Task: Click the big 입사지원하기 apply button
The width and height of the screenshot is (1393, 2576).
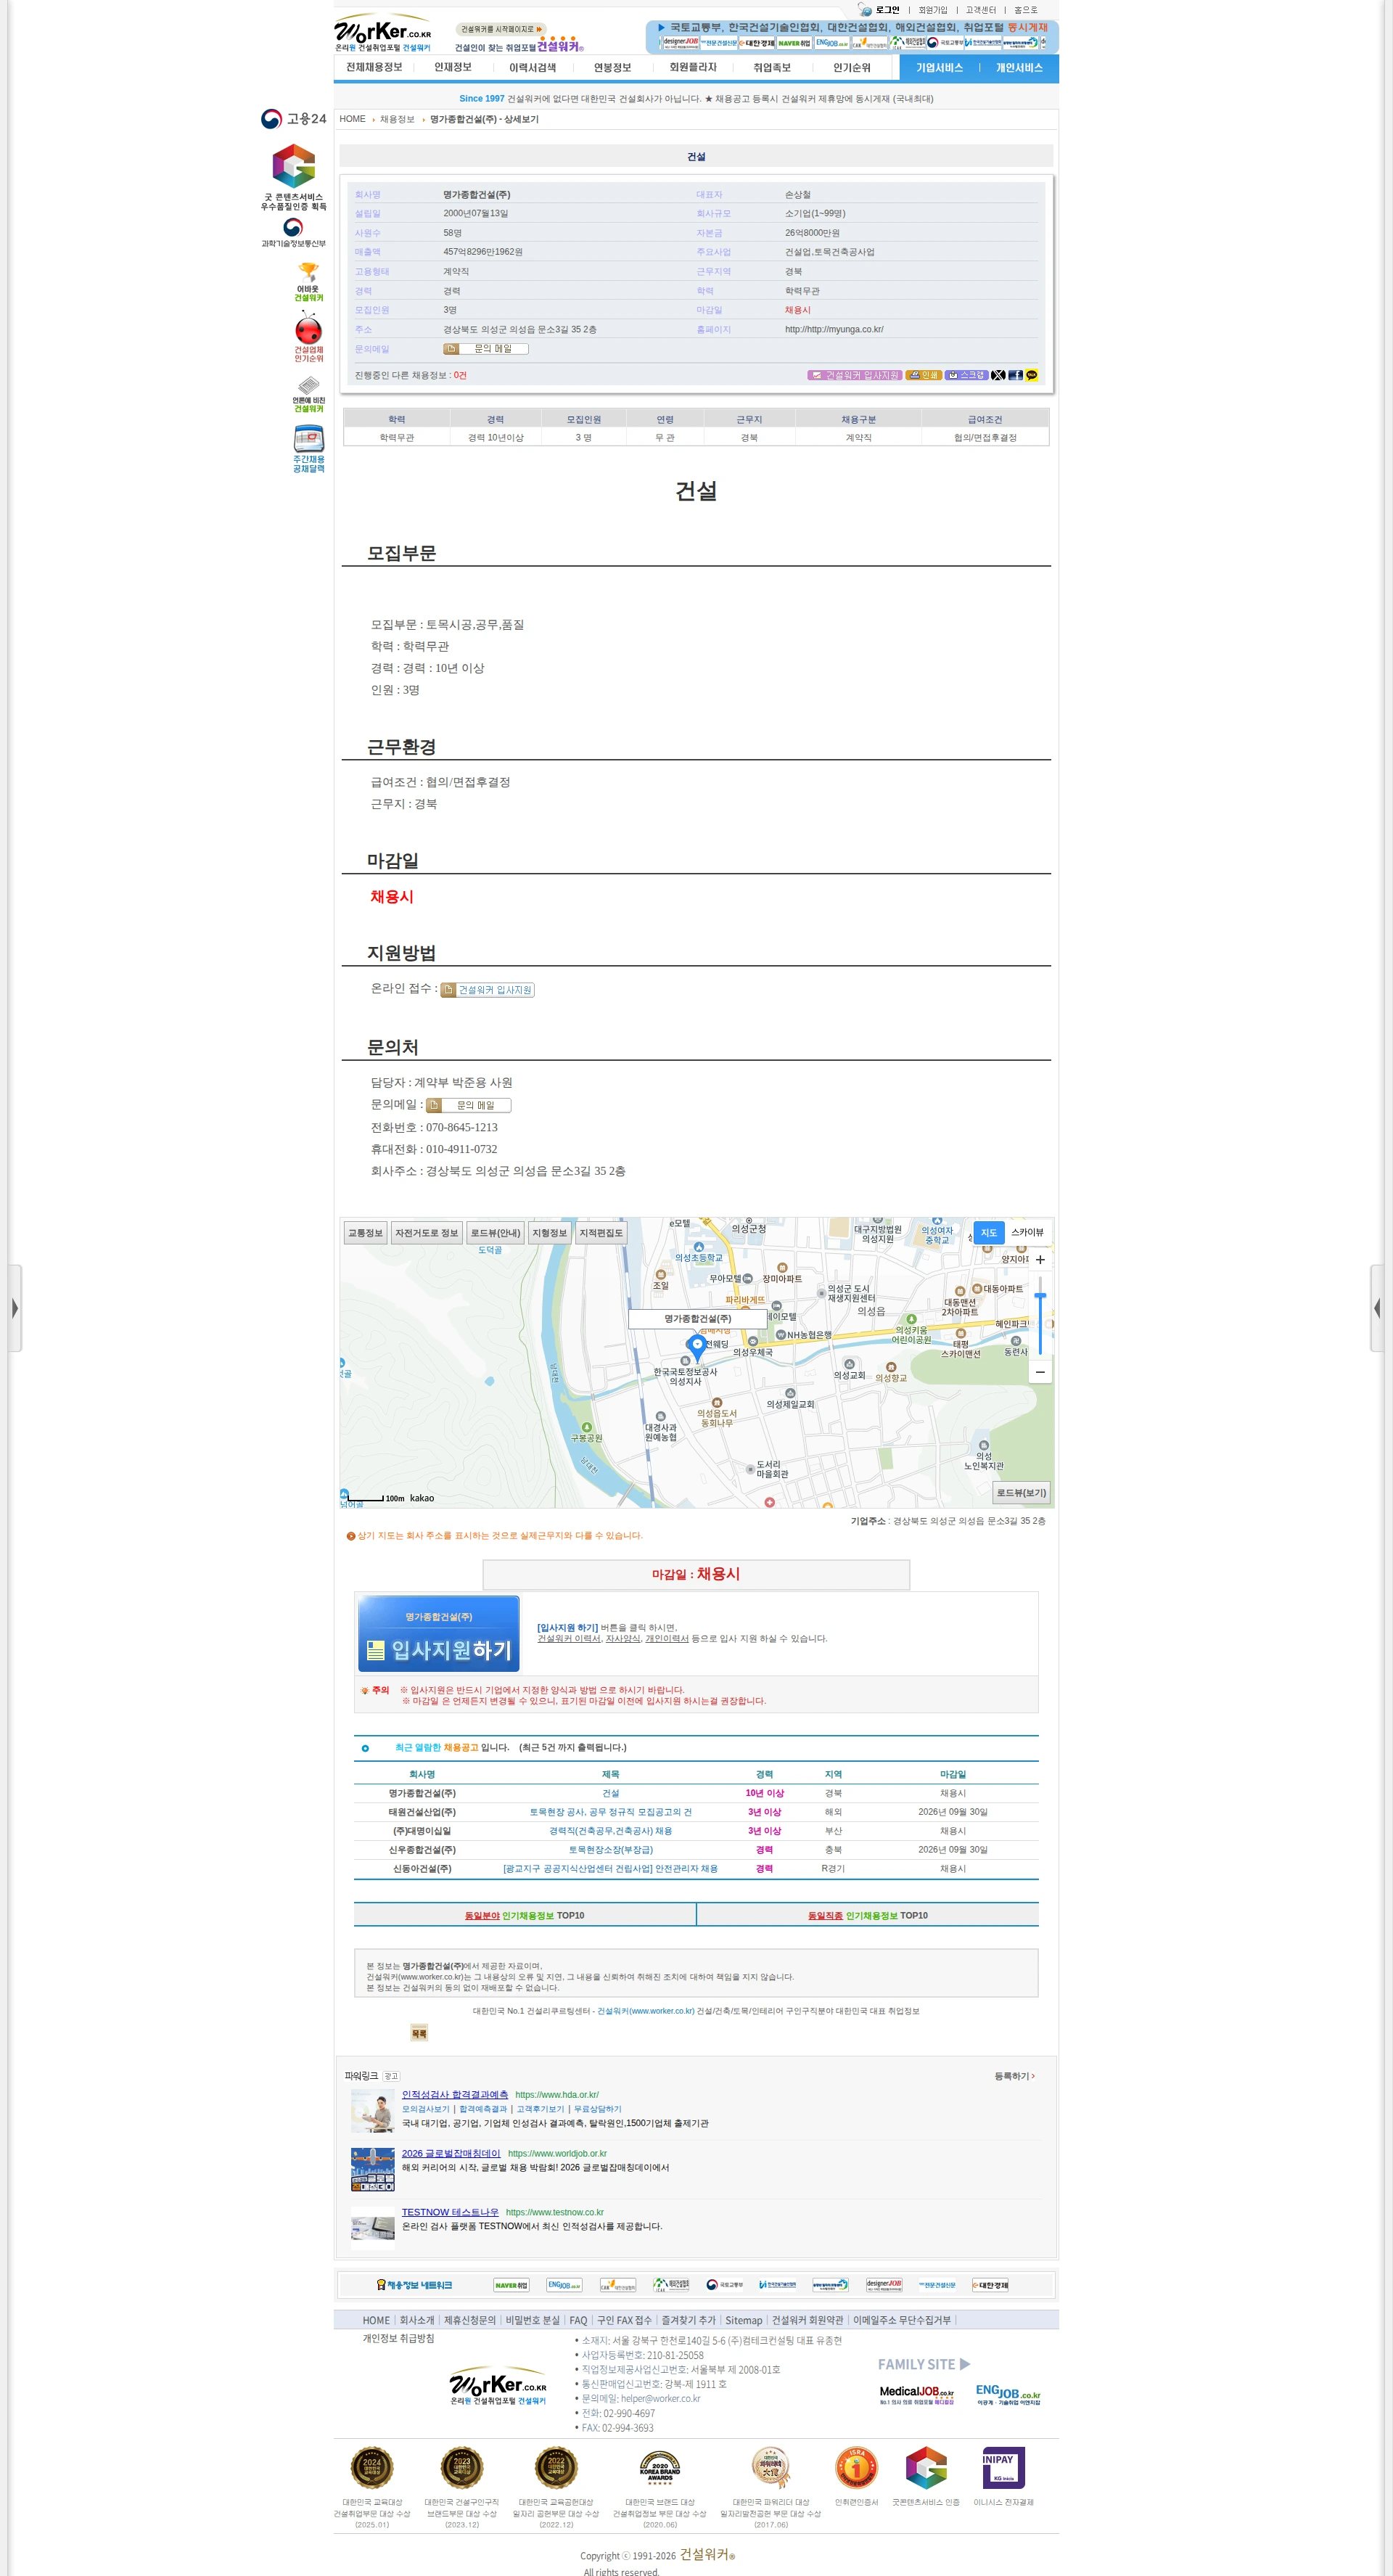Action: 439,1633
